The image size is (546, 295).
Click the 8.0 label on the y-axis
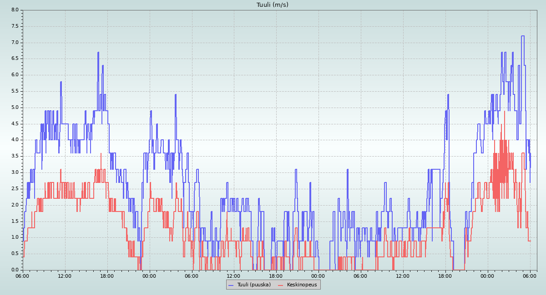(15, 10)
